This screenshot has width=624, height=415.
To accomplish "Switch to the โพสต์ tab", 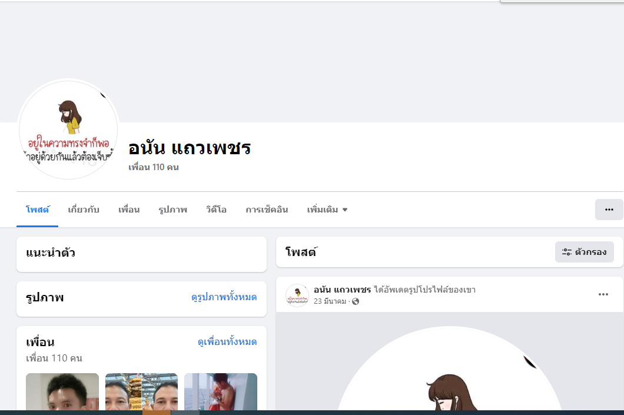I will click(x=38, y=210).
